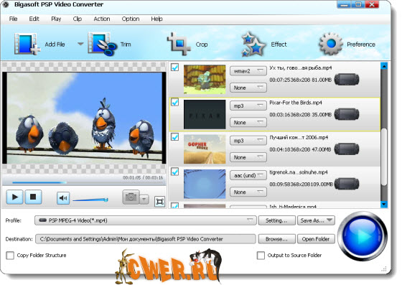Open the Preference gear icon

[331, 44]
